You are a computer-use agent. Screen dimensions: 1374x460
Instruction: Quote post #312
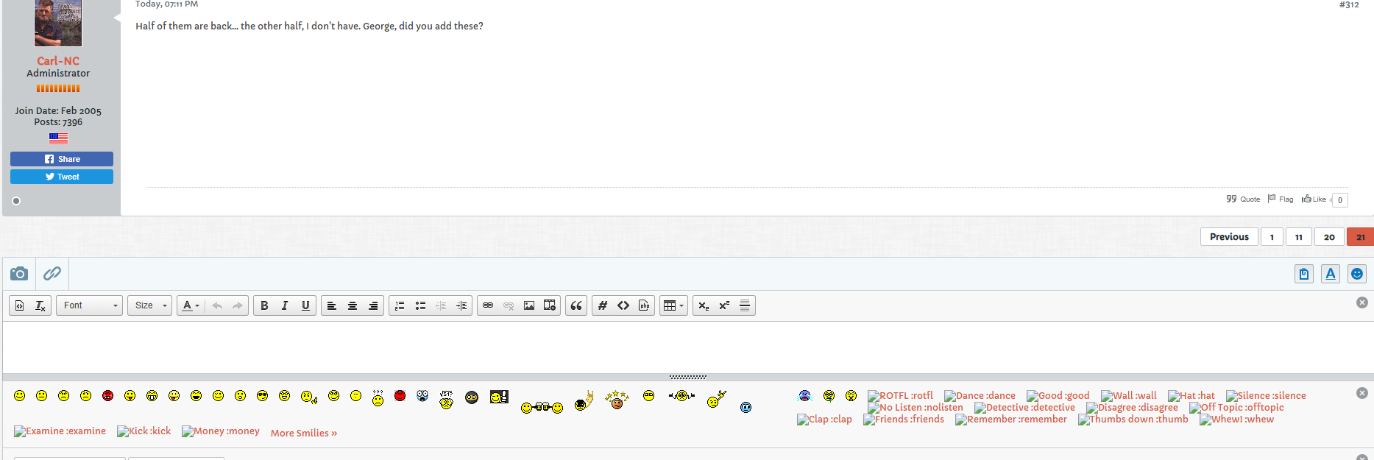[1243, 199]
